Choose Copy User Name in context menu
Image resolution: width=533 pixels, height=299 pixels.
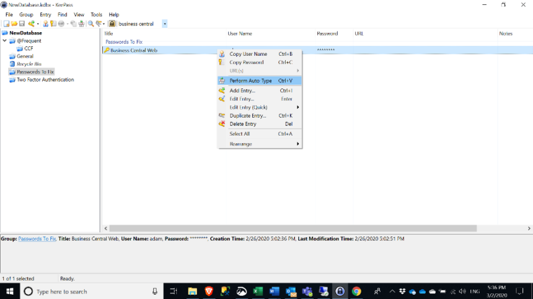tap(260, 54)
